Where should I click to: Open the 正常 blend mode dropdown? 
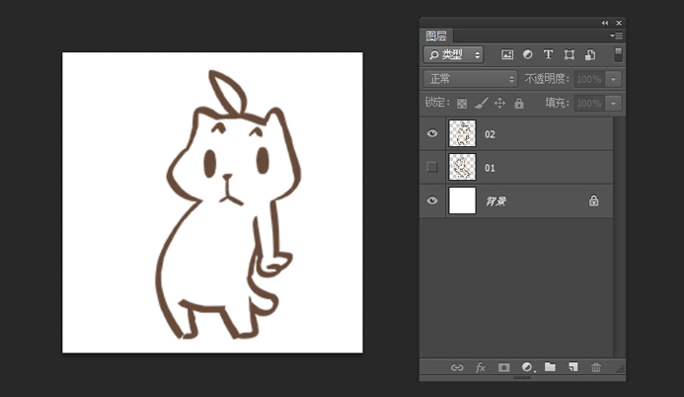click(470, 79)
